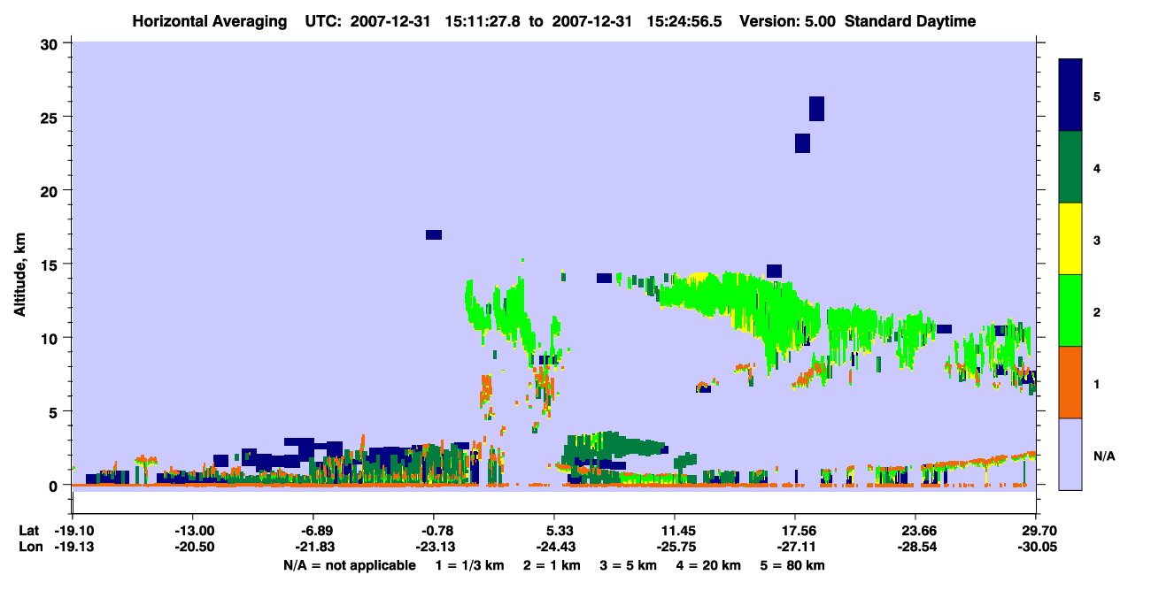Click the dark blue color bar segment labeled 5
Image resolution: width=1151 pixels, height=590 pixels.
pyautogui.click(x=1070, y=96)
